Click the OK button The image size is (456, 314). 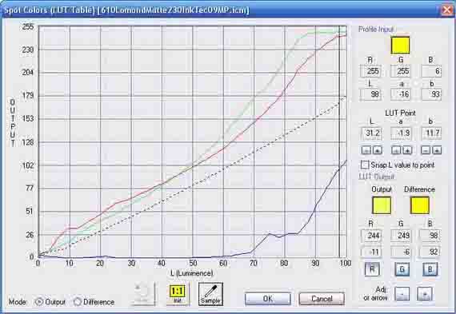point(267,299)
